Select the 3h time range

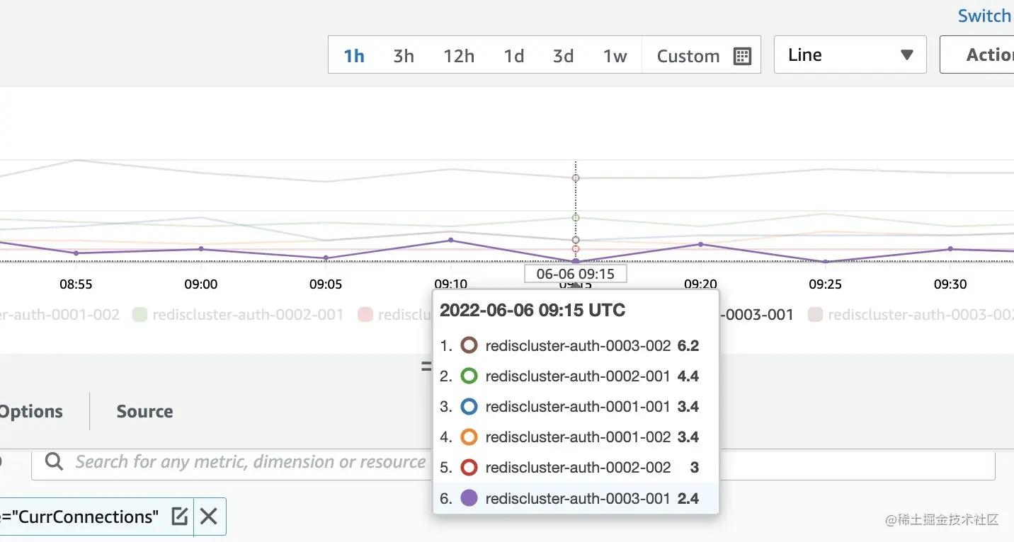[x=404, y=56]
